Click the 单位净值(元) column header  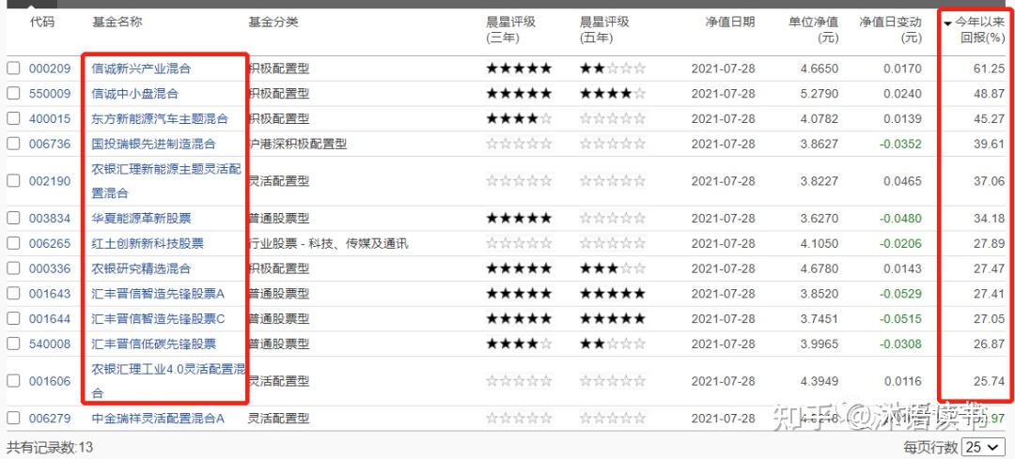813,30
